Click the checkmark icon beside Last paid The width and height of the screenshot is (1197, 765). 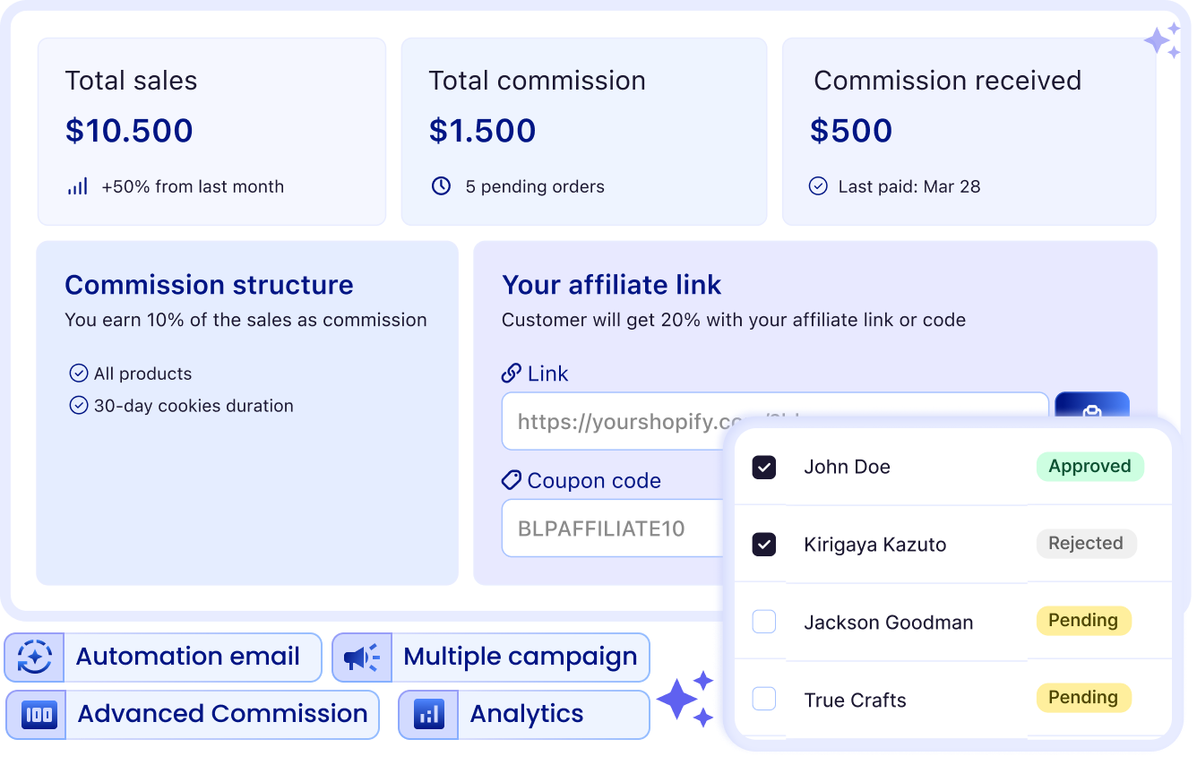pos(818,186)
